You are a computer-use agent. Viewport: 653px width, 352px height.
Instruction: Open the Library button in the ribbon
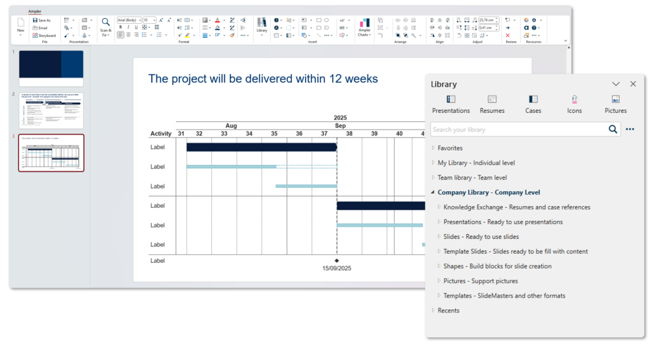(x=262, y=25)
